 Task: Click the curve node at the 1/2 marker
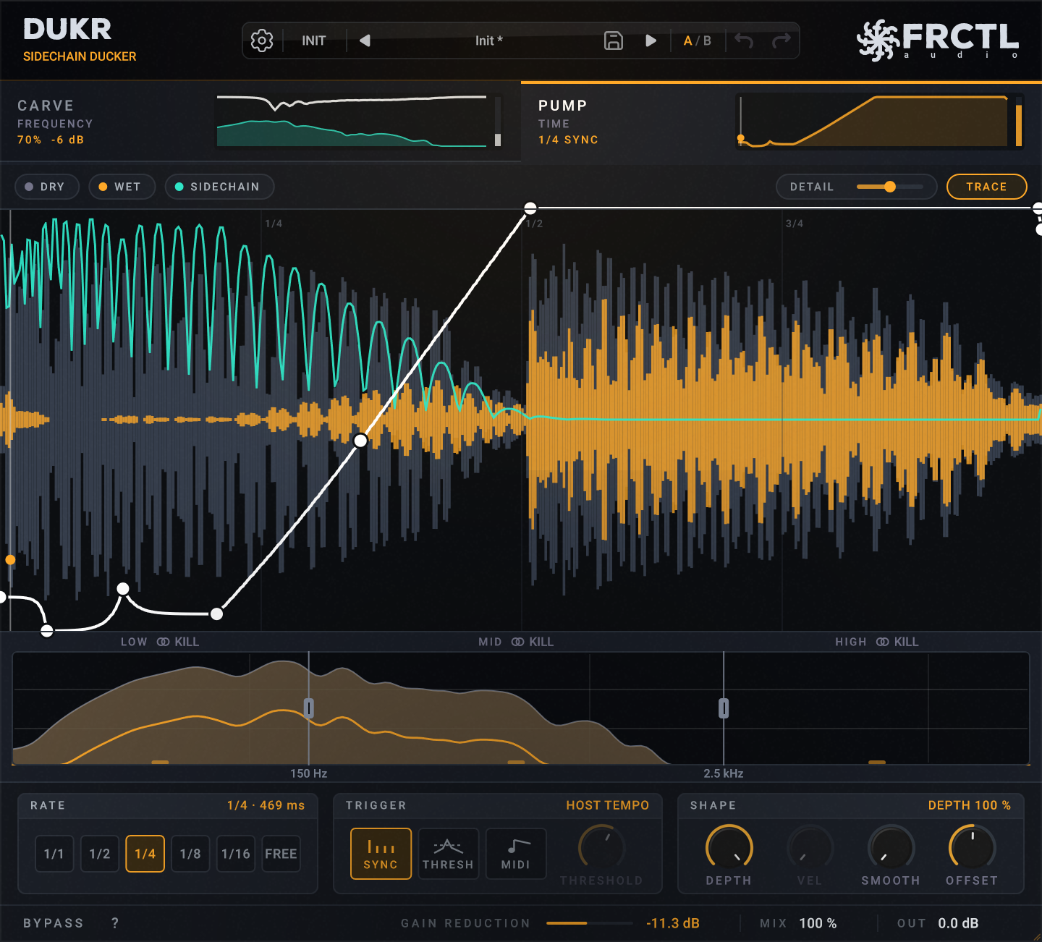coord(530,208)
